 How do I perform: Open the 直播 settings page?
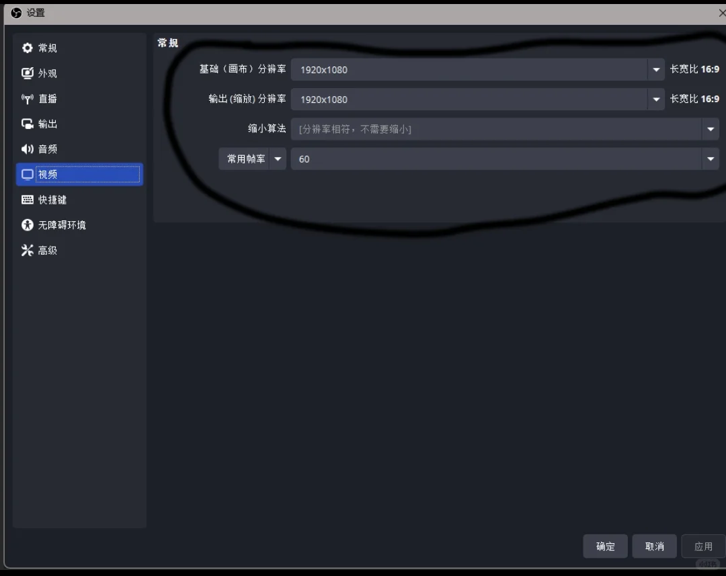click(79, 99)
